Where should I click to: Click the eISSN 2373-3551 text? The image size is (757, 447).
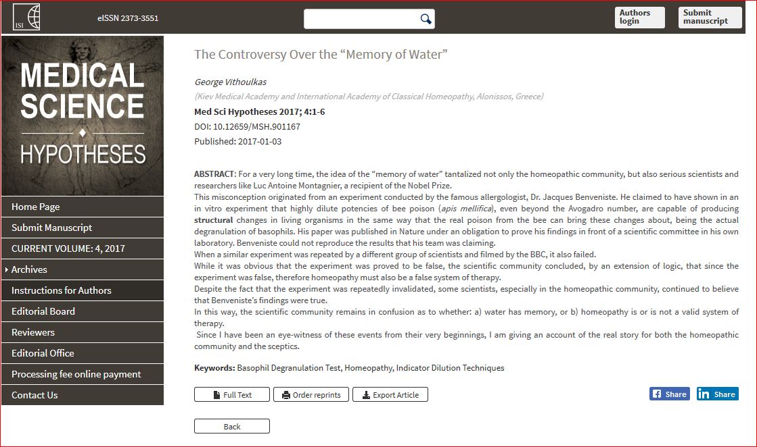tap(128, 18)
